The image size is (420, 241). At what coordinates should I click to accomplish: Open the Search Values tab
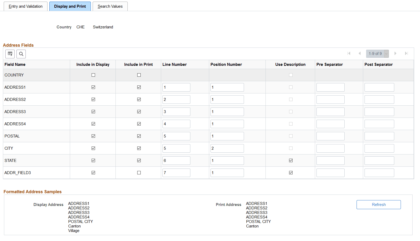[110, 6]
